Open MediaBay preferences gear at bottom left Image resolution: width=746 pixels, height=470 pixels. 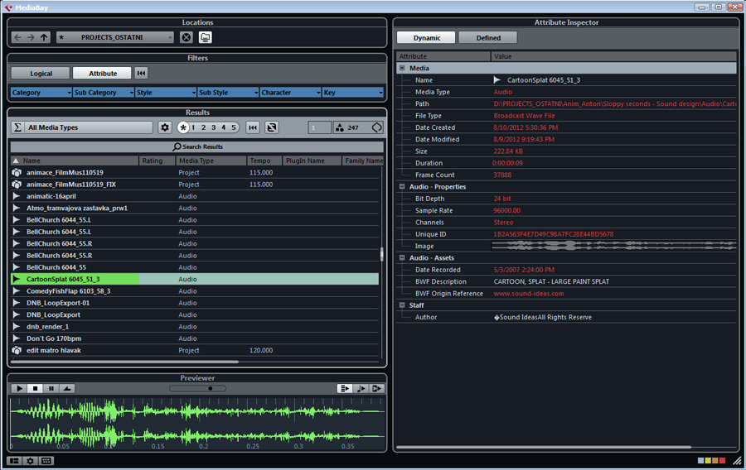coord(31,461)
